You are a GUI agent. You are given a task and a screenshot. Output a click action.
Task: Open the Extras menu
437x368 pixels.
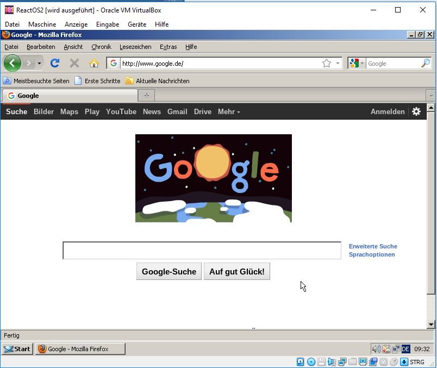pyautogui.click(x=168, y=47)
